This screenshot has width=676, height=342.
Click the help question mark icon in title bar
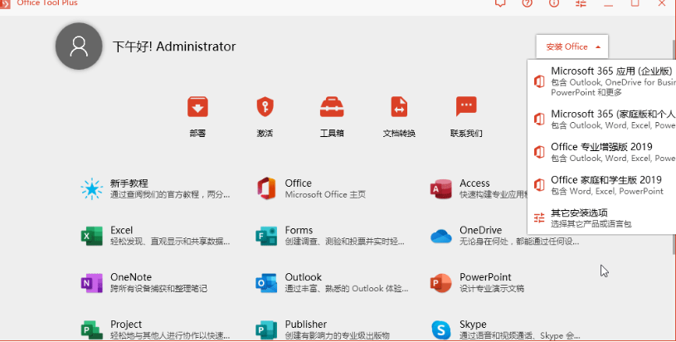pyautogui.click(x=527, y=3)
